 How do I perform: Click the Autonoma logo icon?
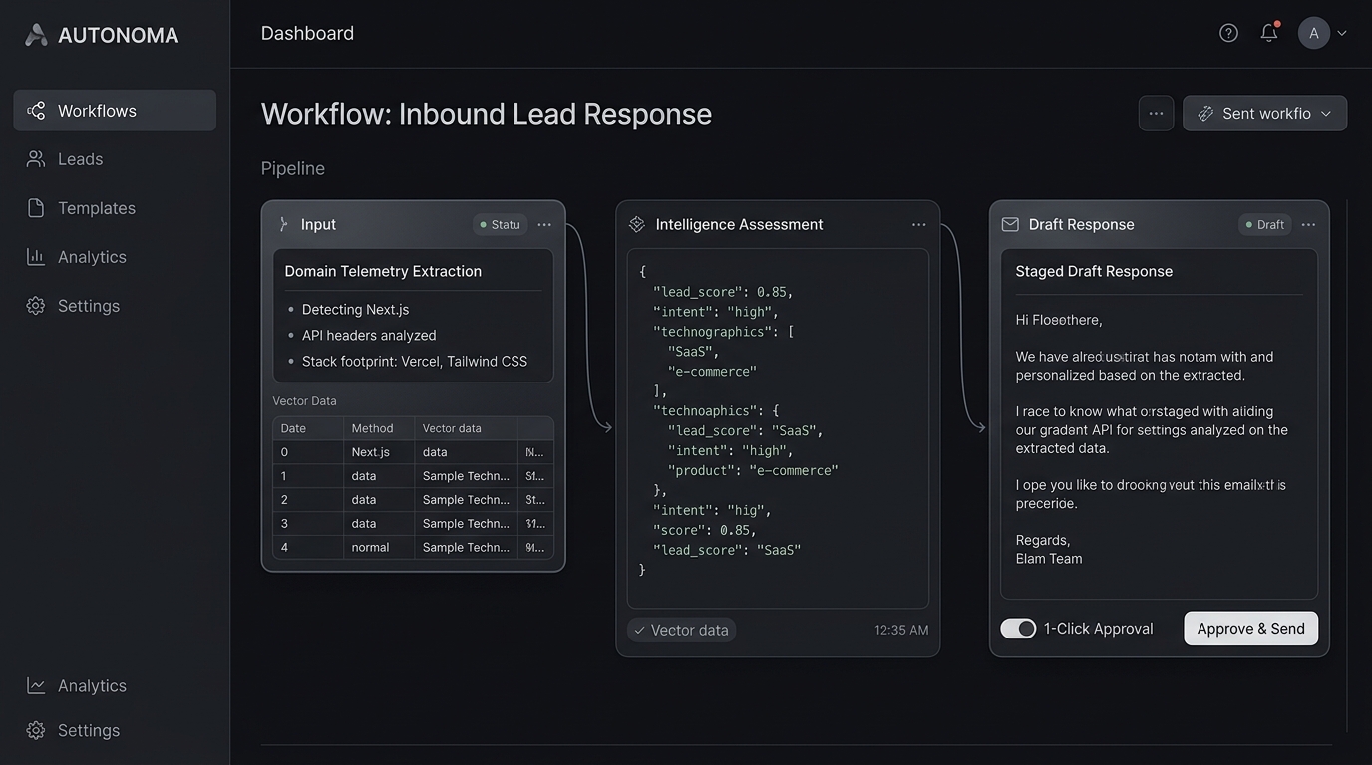click(x=36, y=35)
